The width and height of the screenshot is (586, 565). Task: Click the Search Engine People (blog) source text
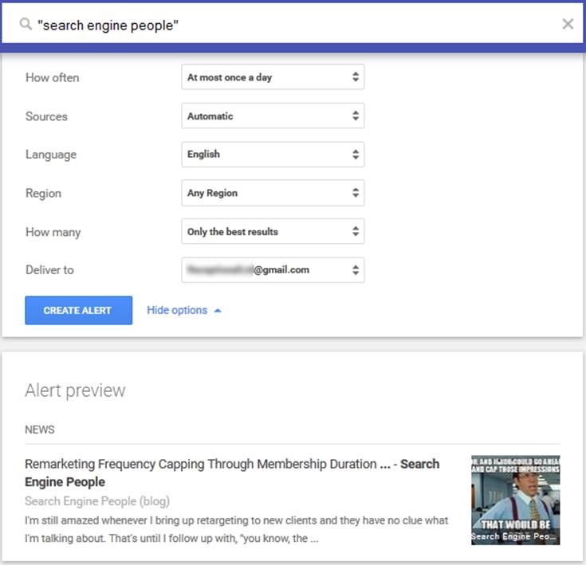(97, 501)
